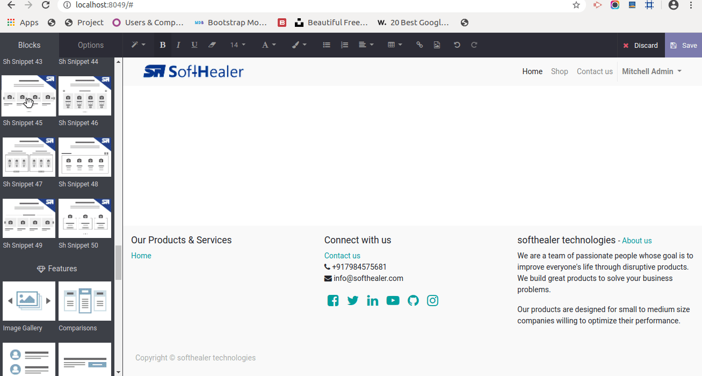Insert an ordered numbered list
702x376 pixels.
(345, 45)
